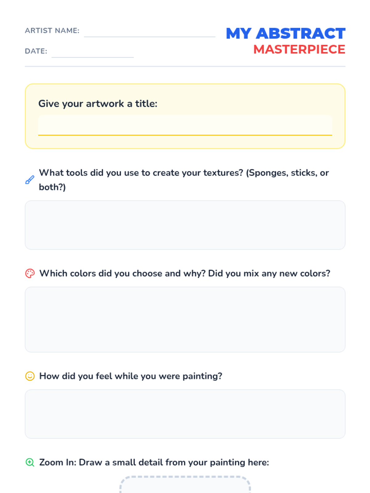Click the paintbrush icon beside the tools question
The height and width of the screenshot is (493, 370).
(x=30, y=180)
